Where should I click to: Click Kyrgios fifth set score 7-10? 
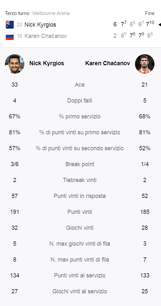pos(150,24)
